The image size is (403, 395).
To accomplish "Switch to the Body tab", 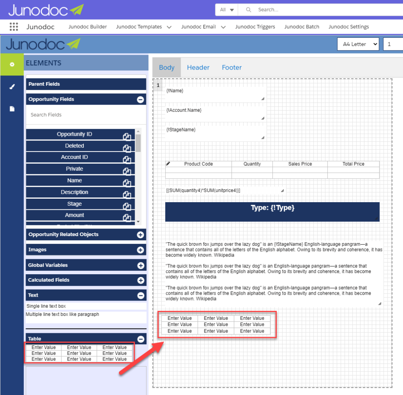I will click(166, 67).
